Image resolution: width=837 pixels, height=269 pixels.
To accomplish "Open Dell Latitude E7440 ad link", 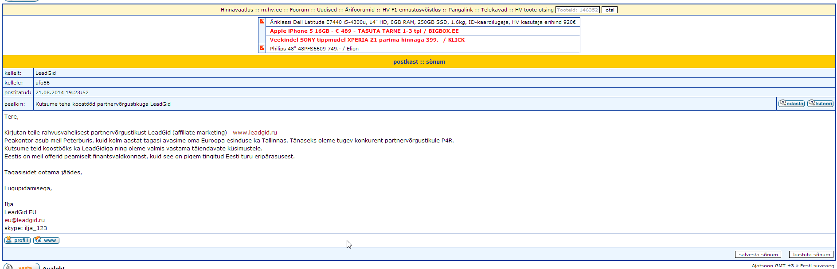I will [x=422, y=22].
